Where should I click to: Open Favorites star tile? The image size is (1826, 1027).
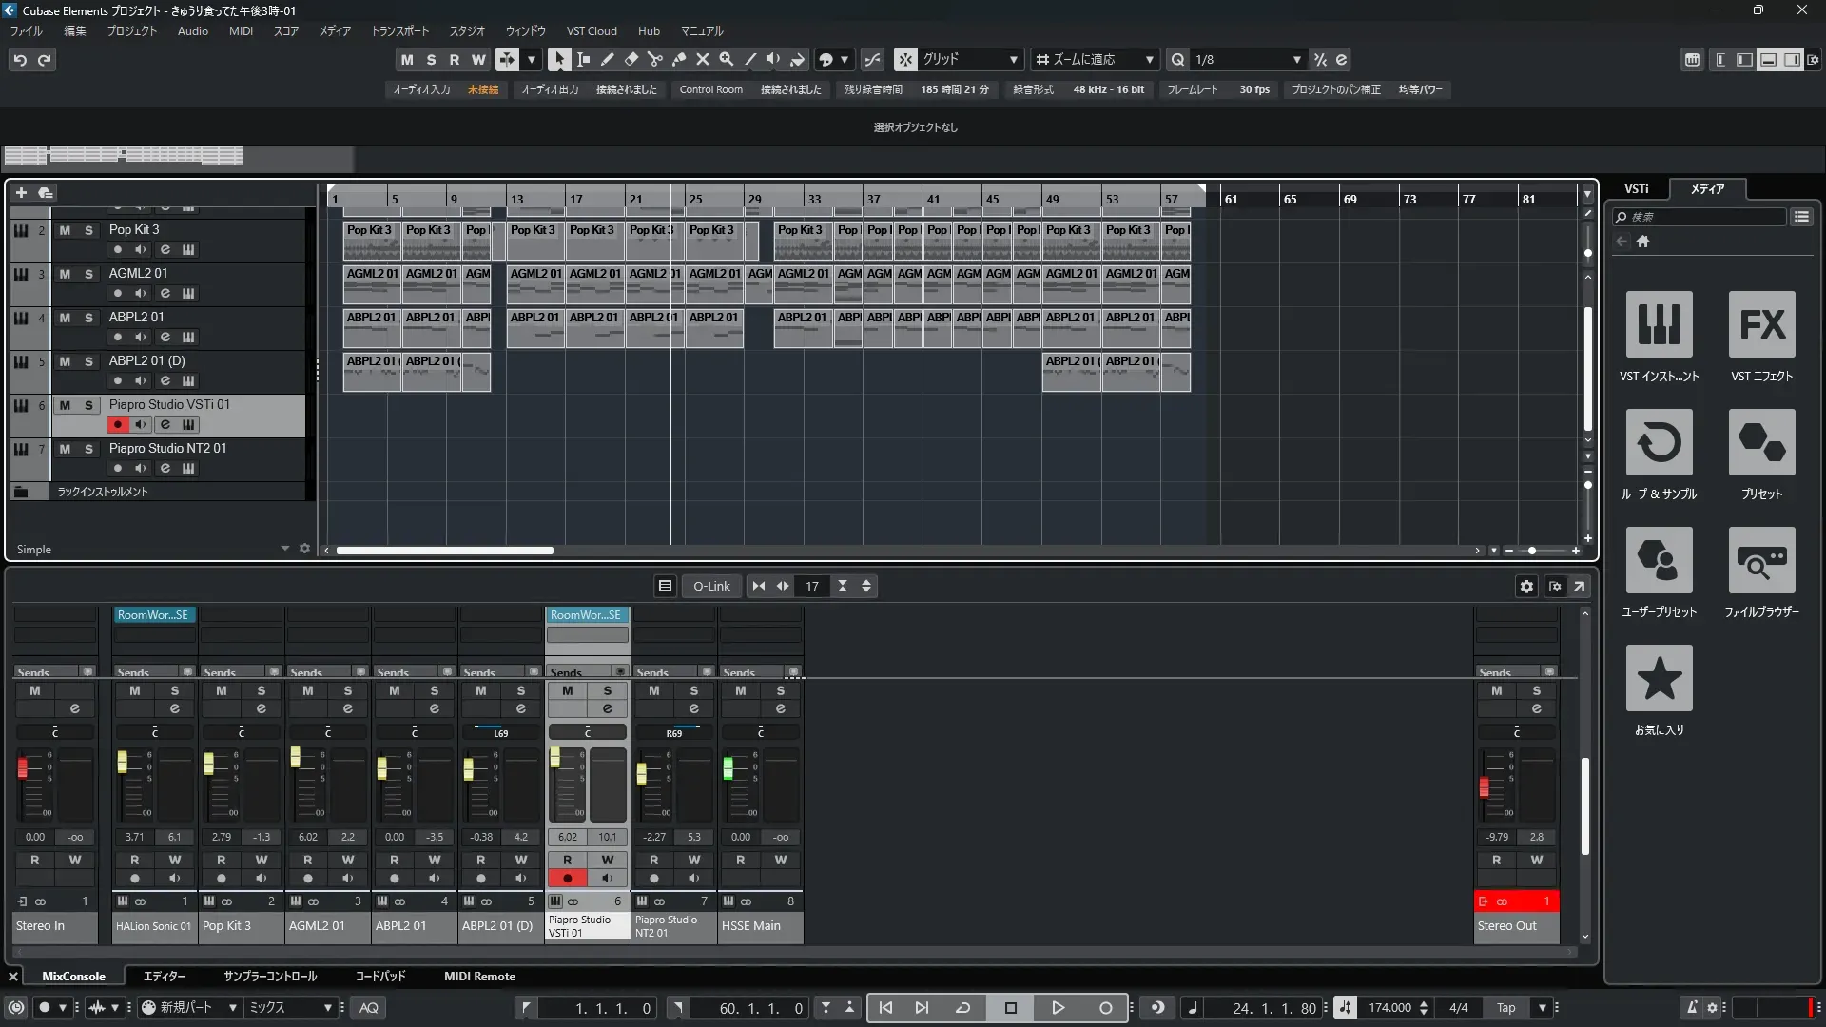tap(1659, 678)
